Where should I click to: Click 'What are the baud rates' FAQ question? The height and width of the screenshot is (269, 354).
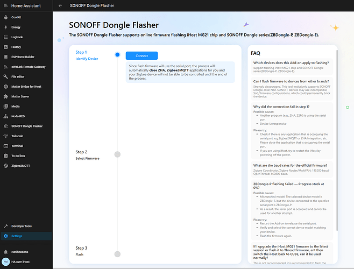click(x=290, y=165)
